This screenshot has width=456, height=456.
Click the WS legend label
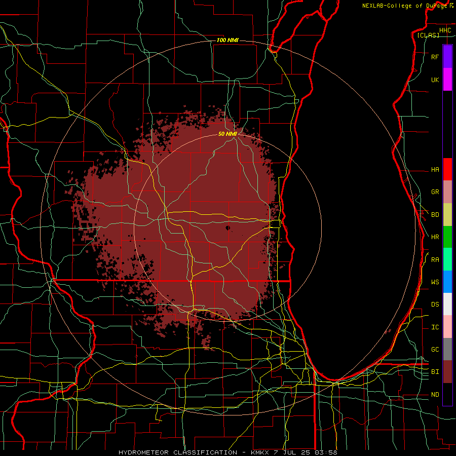tap(435, 282)
